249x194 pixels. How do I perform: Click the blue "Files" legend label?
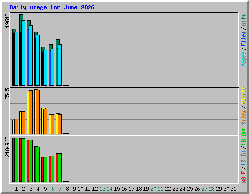pyautogui.click(x=244, y=39)
